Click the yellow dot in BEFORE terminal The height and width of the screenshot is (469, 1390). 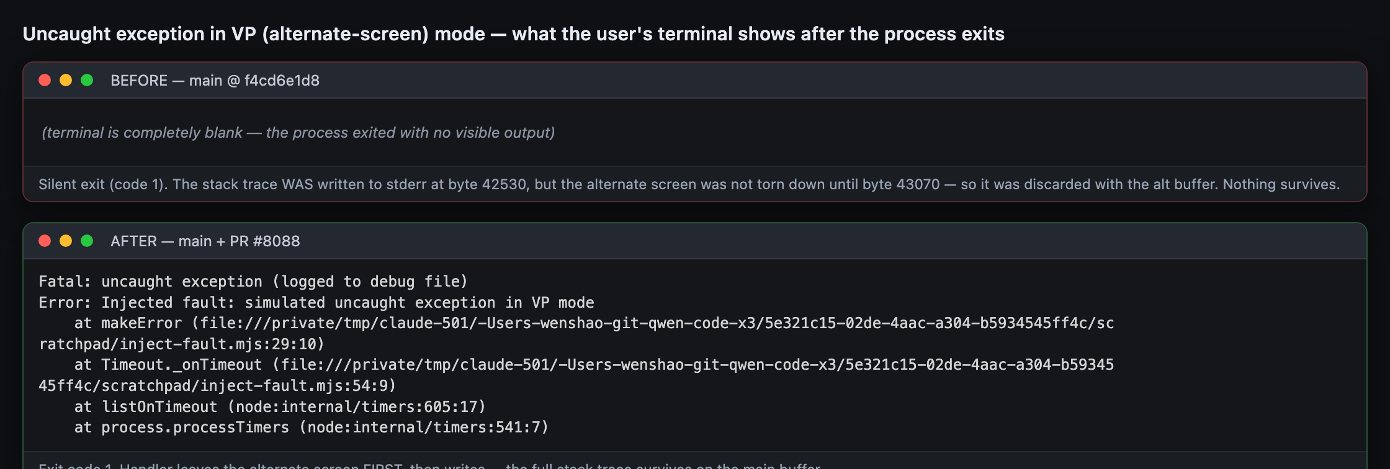point(66,80)
